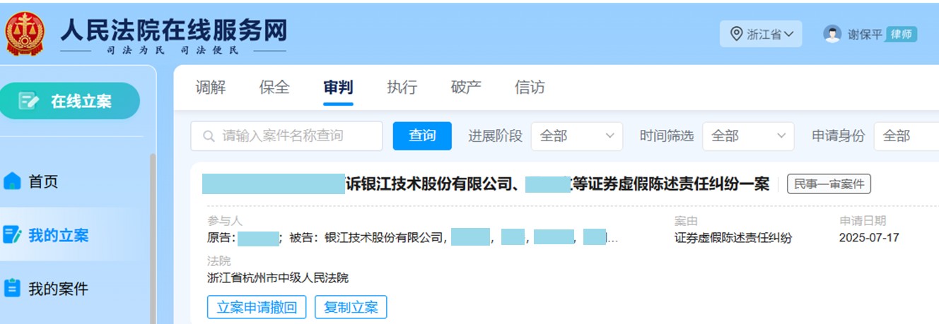Click the 我的案件 clipboard icon
This screenshot has height=324, width=939.
click(x=12, y=288)
